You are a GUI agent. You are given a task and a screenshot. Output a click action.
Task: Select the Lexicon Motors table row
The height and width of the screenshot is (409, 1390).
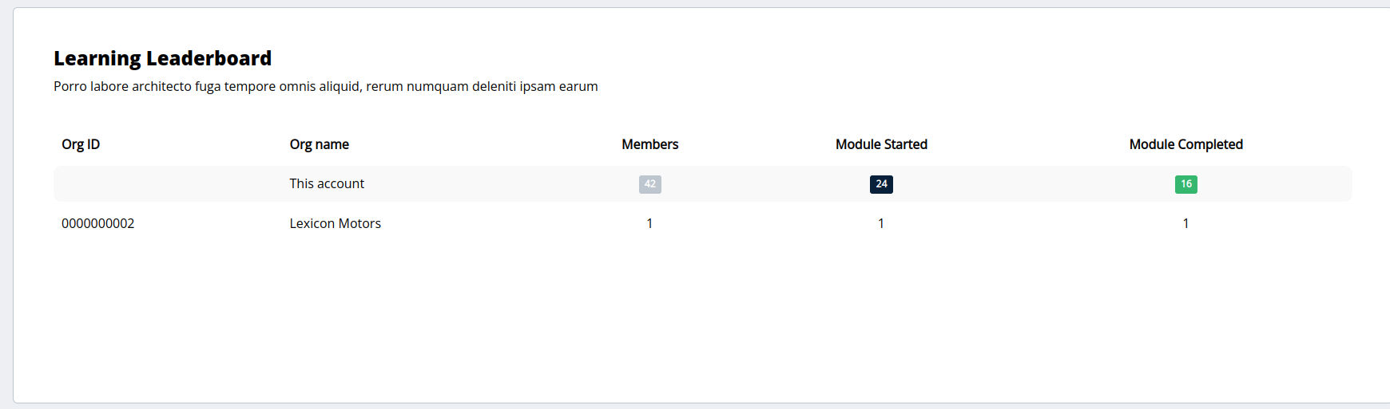click(702, 223)
